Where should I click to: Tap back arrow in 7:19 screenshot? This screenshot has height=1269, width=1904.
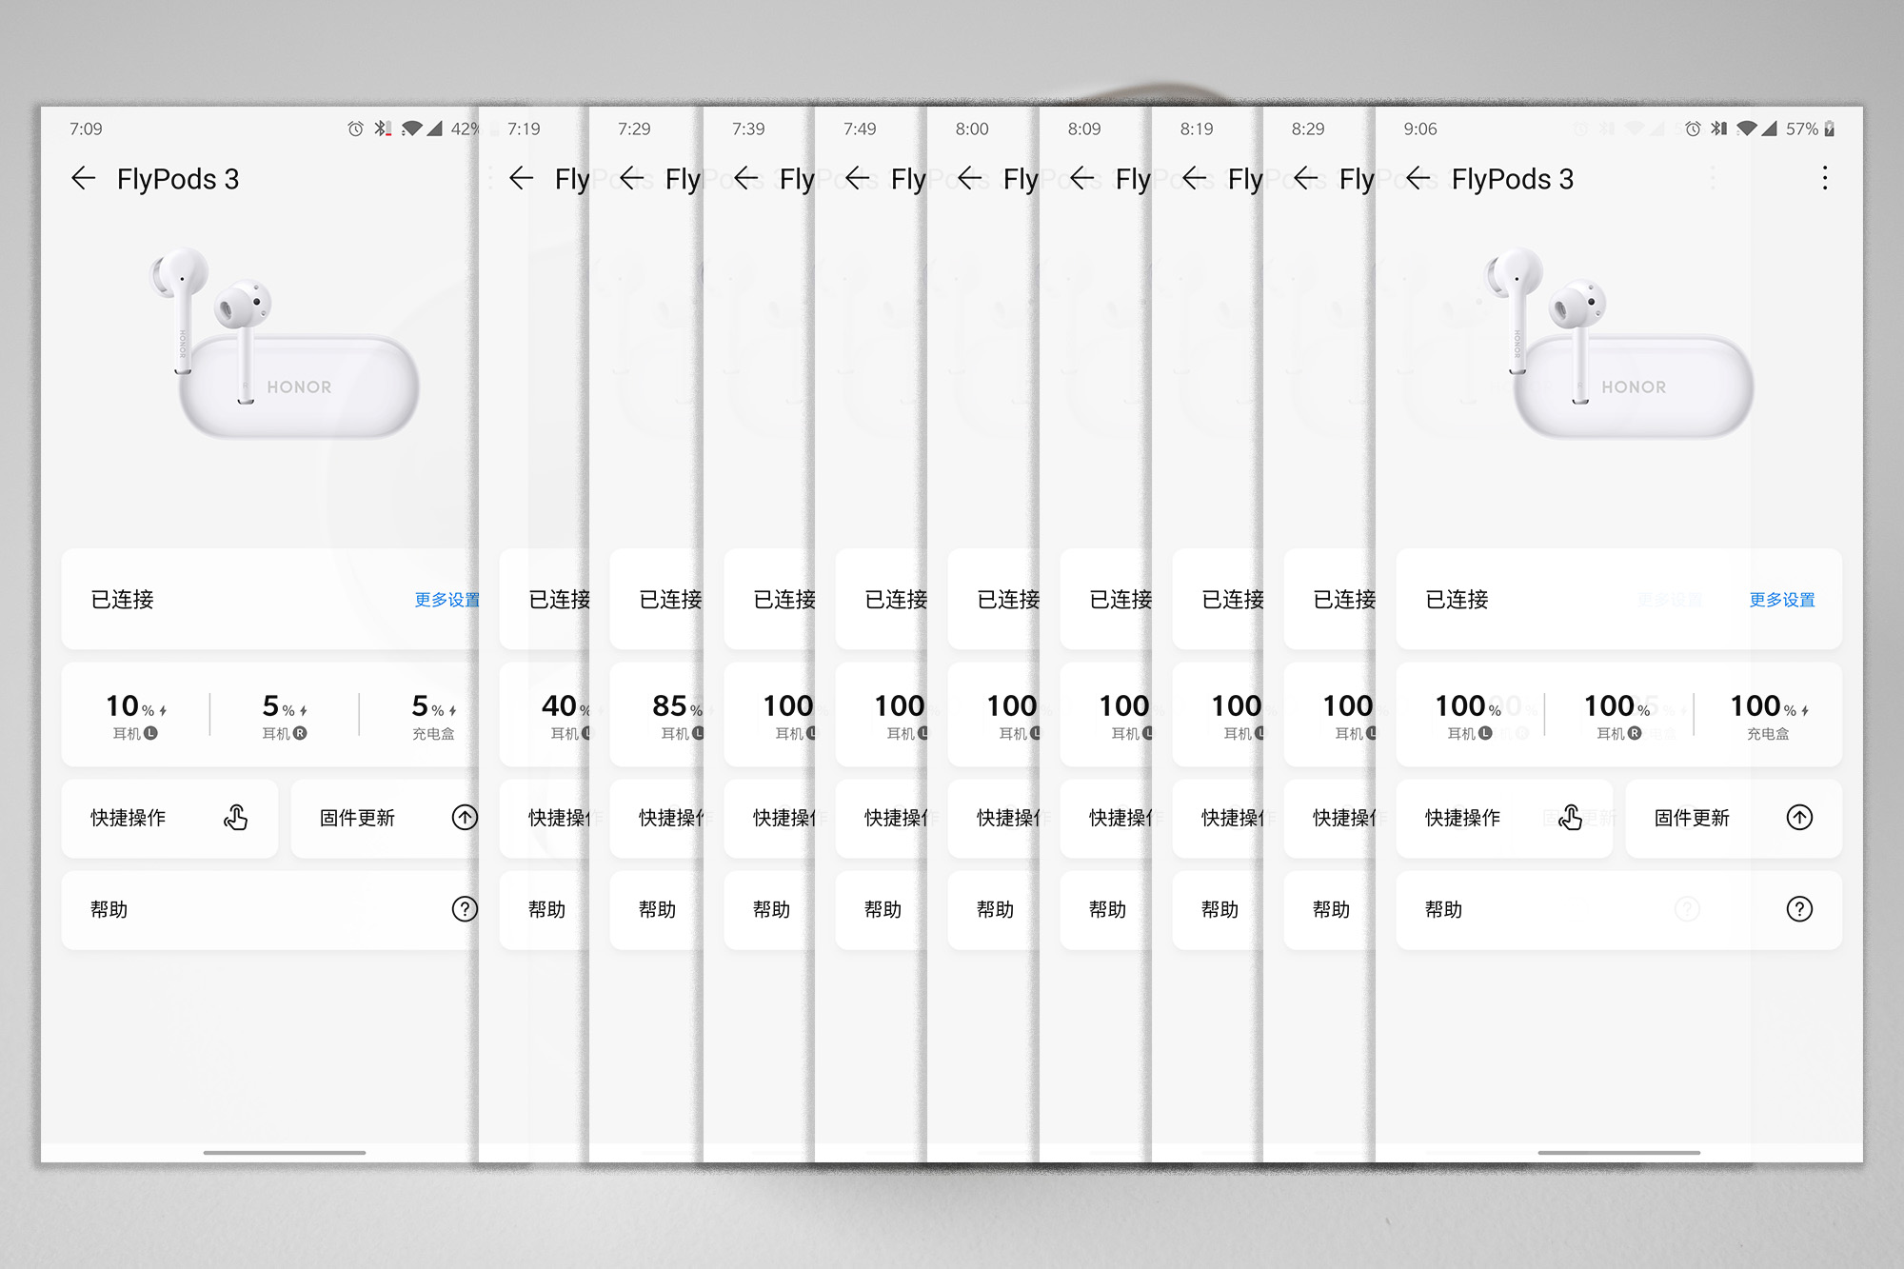tap(521, 178)
